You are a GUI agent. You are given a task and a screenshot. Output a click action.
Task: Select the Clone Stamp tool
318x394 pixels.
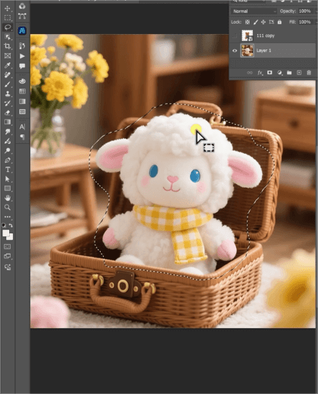8,94
